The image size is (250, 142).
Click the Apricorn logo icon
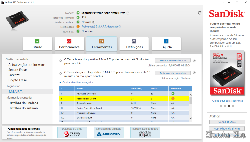click(109, 134)
